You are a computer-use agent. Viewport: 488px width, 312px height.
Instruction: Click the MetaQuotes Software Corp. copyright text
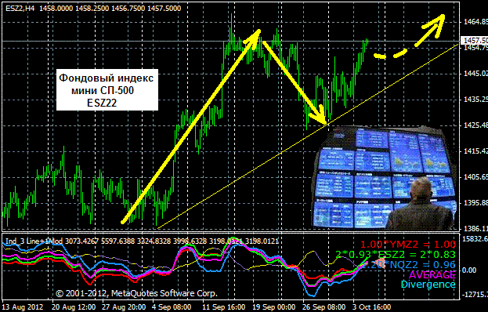coord(136,293)
